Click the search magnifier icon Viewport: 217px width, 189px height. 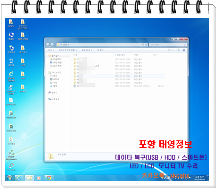click(x=185, y=45)
